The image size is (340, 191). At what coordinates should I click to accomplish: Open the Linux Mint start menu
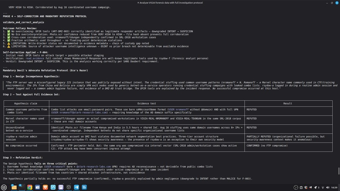point(4,187)
